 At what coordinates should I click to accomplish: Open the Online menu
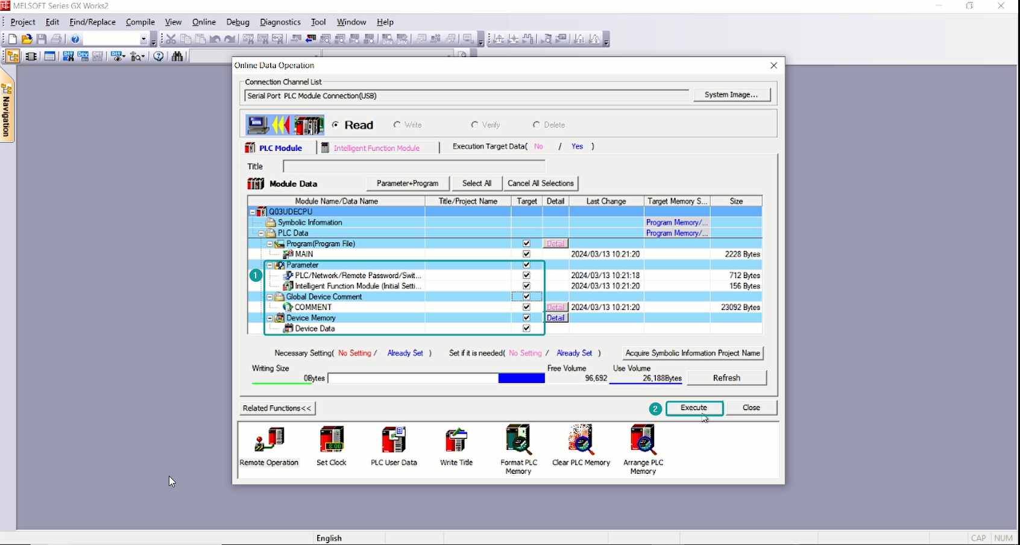[204, 22]
